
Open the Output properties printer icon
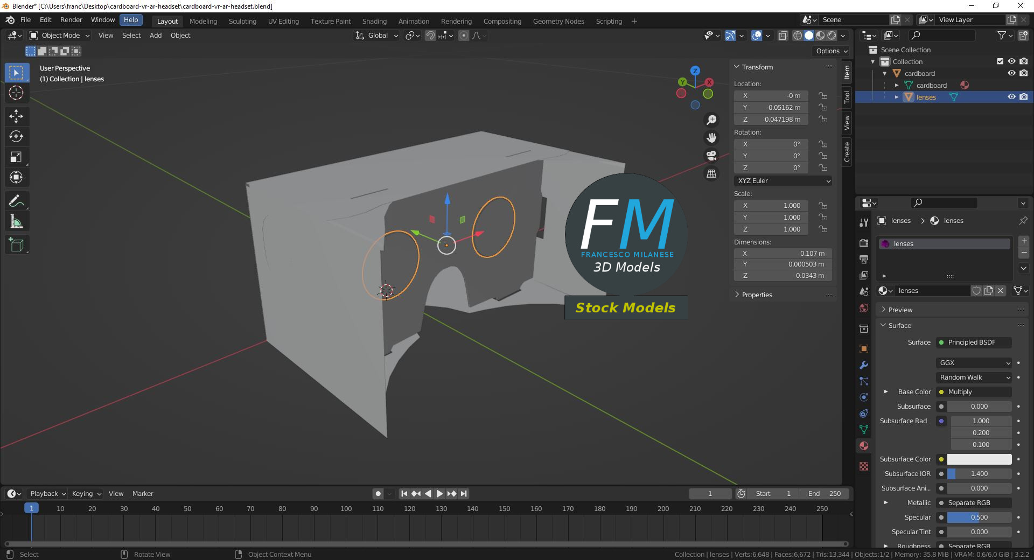point(864,260)
